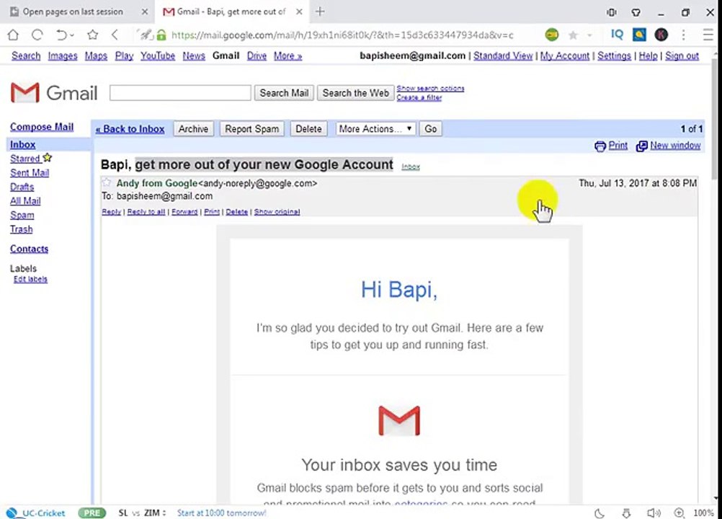Click the UC-Cricket icon in status bar
The image size is (722, 519).
(x=12, y=513)
